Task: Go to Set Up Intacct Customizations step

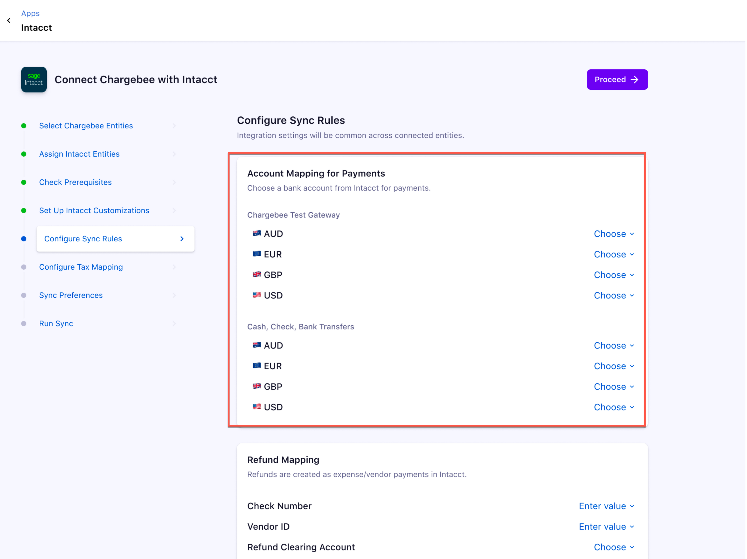Action: click(x=94, y=211)
